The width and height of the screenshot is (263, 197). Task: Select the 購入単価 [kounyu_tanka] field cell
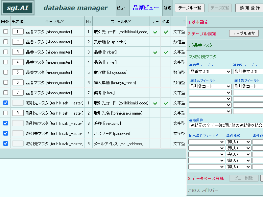click(121, 82)
